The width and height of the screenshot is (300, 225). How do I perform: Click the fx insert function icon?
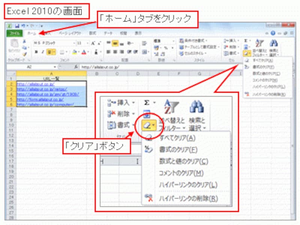coord(76,67)
